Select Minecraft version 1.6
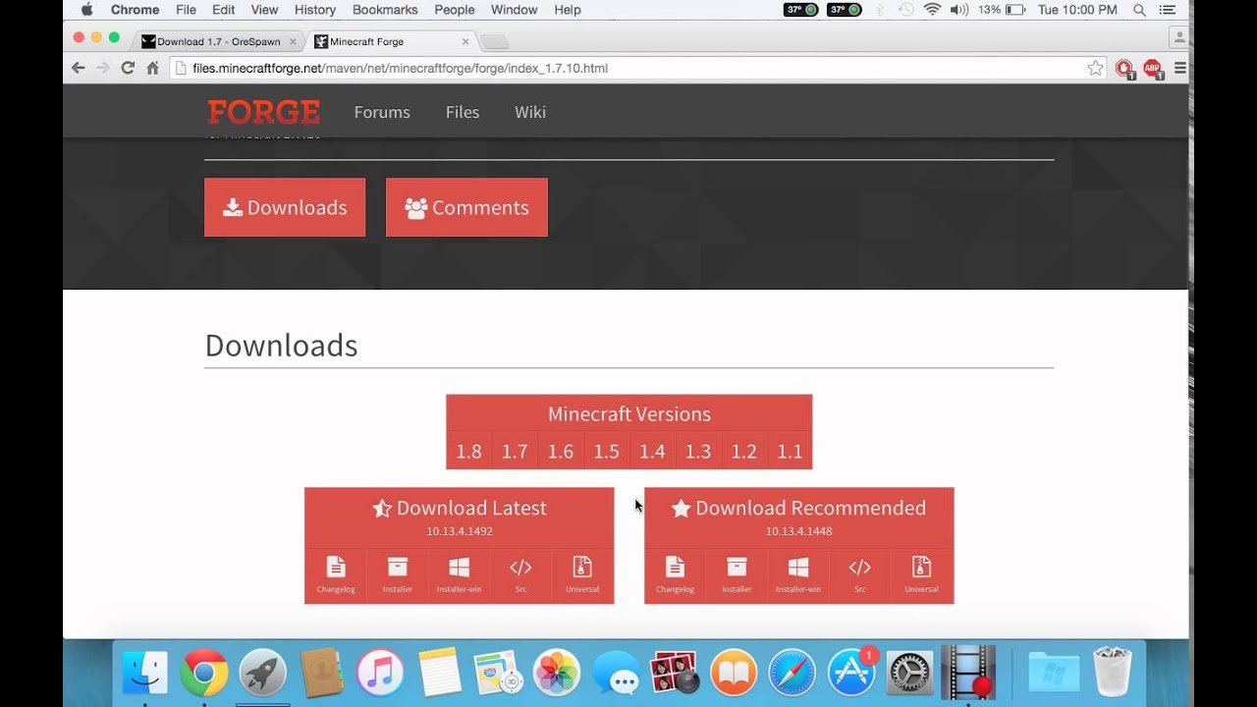The width and height of the screenshot is (1257, 707). [561, 451]
